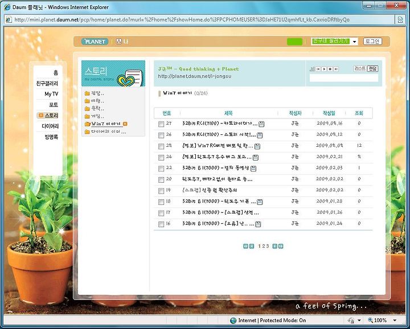Open the 다이어리 이야.. folder

(105, 131)
